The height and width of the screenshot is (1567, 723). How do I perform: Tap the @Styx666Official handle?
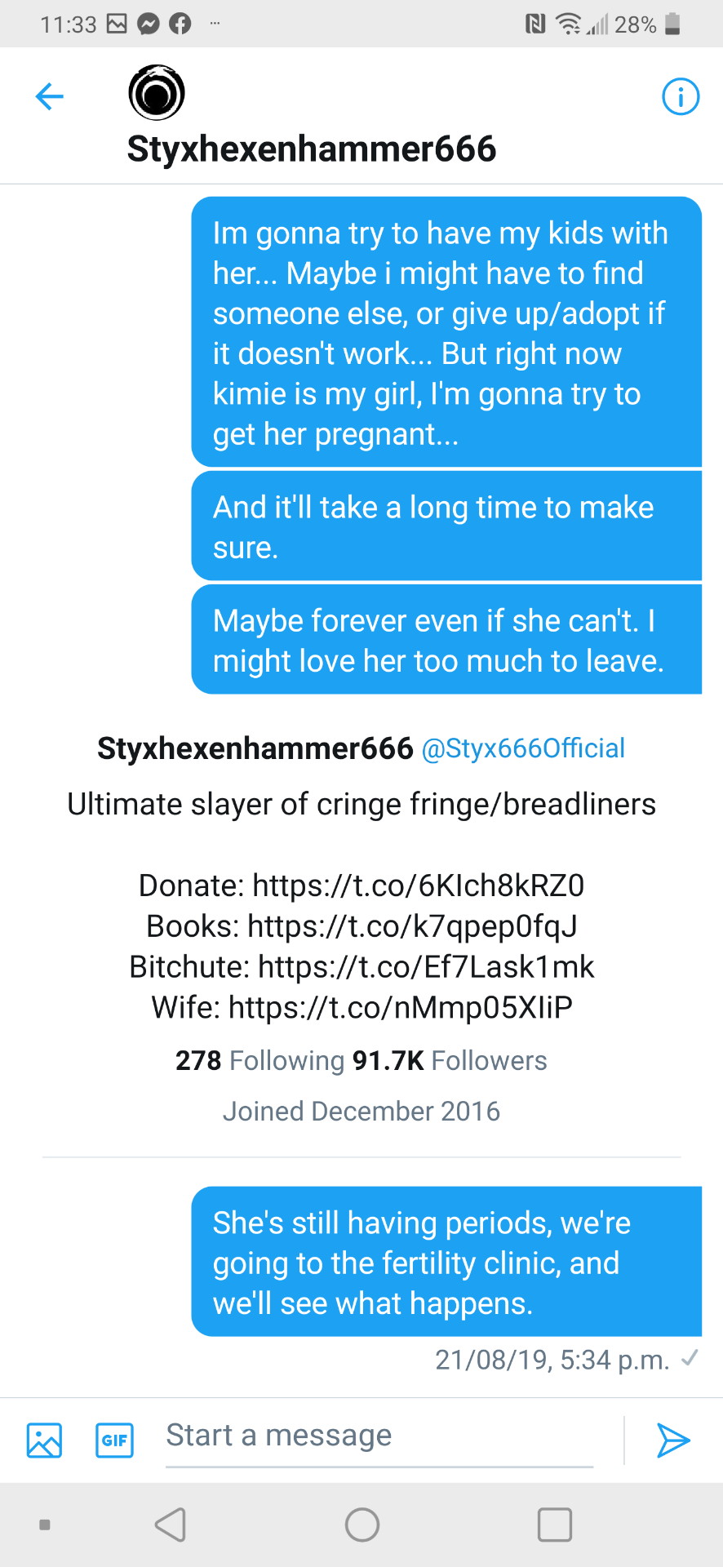pyautogui.click(x=523, y=748)
